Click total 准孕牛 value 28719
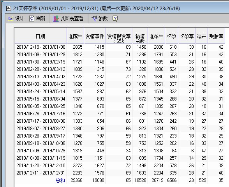 coord(157,180)
